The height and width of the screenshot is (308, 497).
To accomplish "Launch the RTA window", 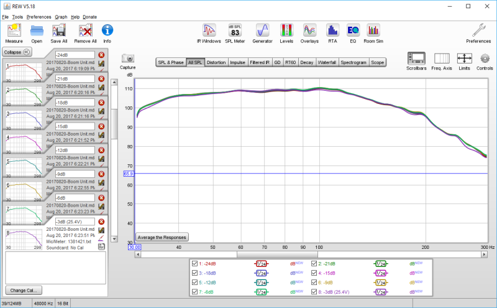I will tap(332, 34).
